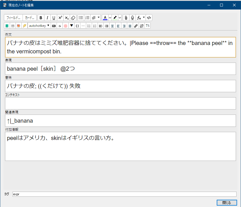Click into the 意味 meaning field
This screenshot has height=207, width=241.
[x=120, y=86]
